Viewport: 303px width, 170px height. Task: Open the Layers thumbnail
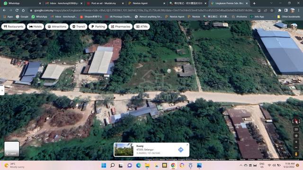(12, 149)
